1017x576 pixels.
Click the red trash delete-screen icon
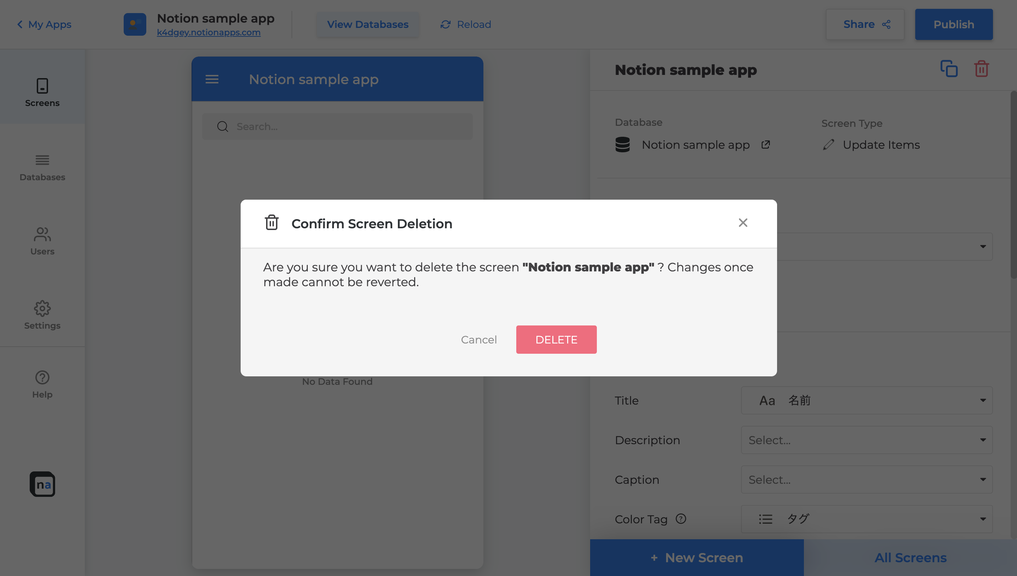point(981,69)
